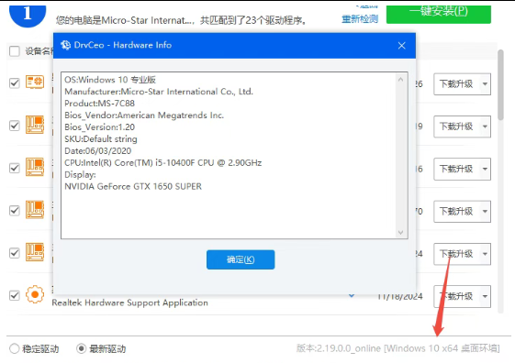
Task: Click the 重新检测 re-detect link
Action: (360, 19)
